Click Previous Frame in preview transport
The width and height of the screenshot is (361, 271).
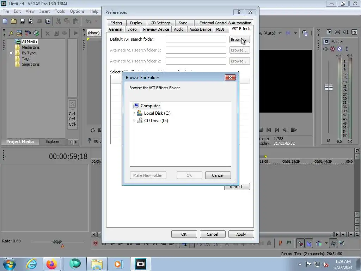pyautogui.click(x=286, y=130)
